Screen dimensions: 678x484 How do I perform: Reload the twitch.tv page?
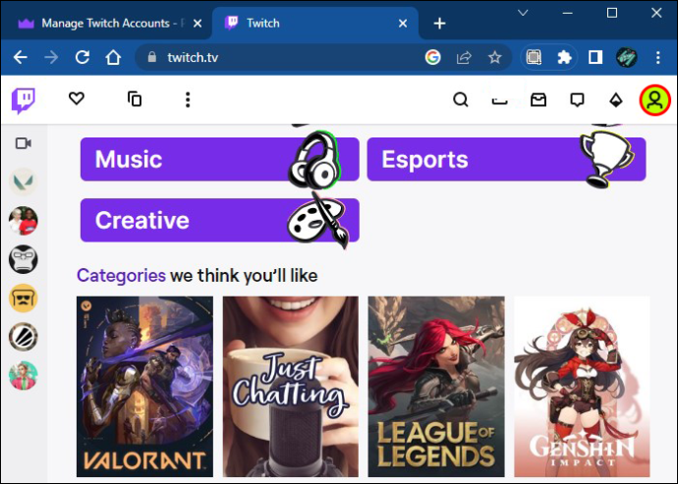tap(83, 57)
